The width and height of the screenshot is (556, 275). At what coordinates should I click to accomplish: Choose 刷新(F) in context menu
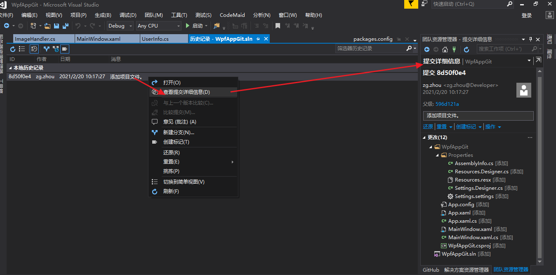click(x=193, y=191)
